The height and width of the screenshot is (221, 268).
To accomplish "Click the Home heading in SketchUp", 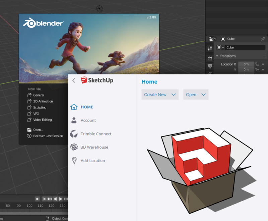I will coord(149,82).
